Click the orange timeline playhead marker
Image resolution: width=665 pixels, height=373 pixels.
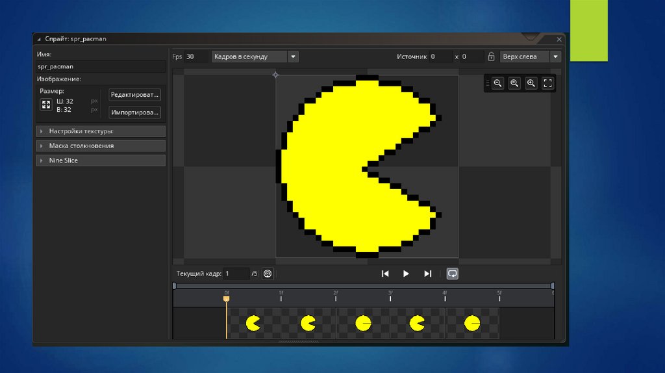pos(227,299)
